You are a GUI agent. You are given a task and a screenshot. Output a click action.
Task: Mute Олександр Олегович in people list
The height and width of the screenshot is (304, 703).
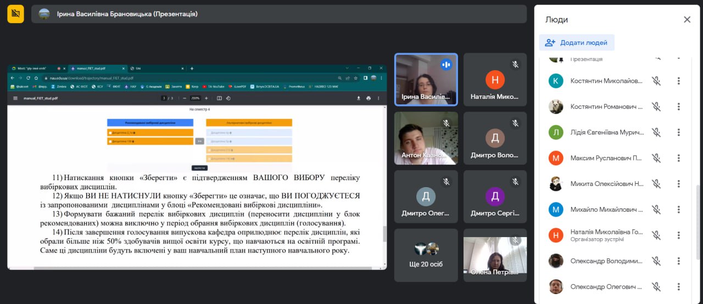[x=656, y=286]
